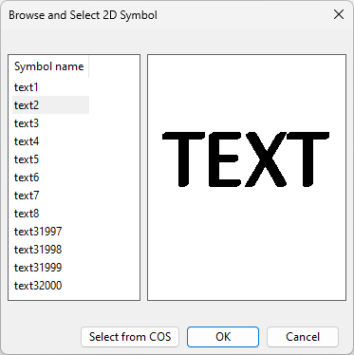The height and width of the screenshot is (355, 354).
Task: Click text6 in the list
Action: (x=50, y=177)
